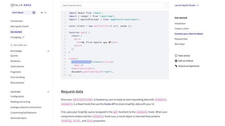
Task: Go to the Mutations page
Action: pos(15,61)
